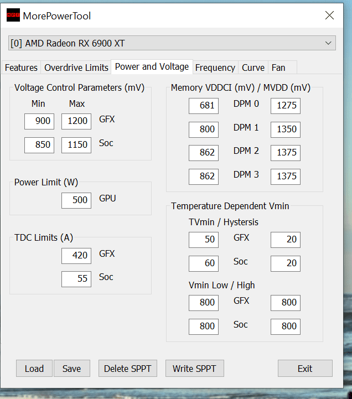Click the TDC Limits (A) group label
352x399 pixels.
click(44, 237)
